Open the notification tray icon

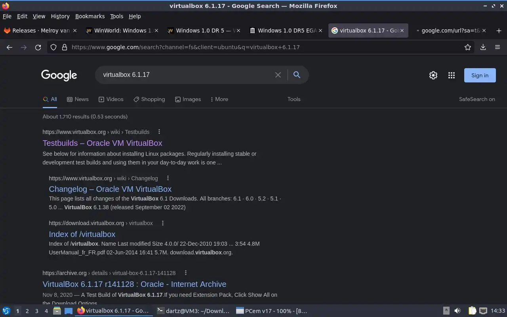[446, 311]
